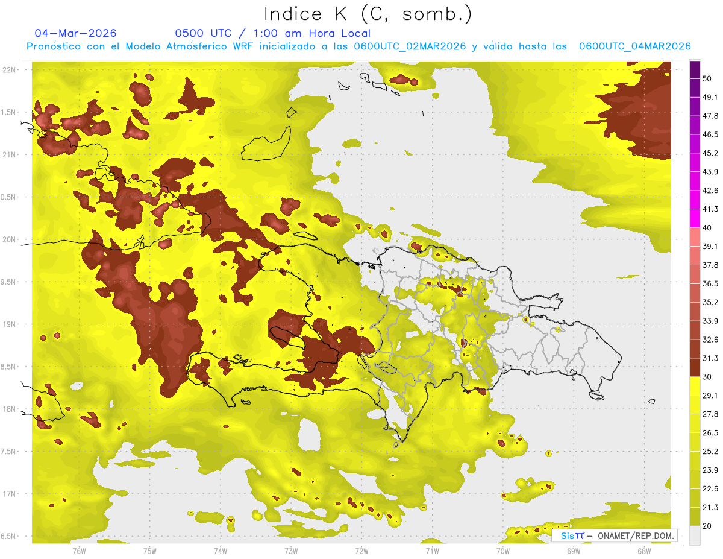Click the colorbar label '49.1'
Image resolution: width=723 pixels, height=559 pixels.
(x=710, y=97)
